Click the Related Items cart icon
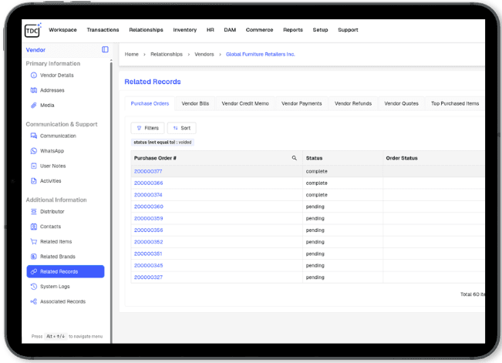The image size is (502, 363). point(34,241)
